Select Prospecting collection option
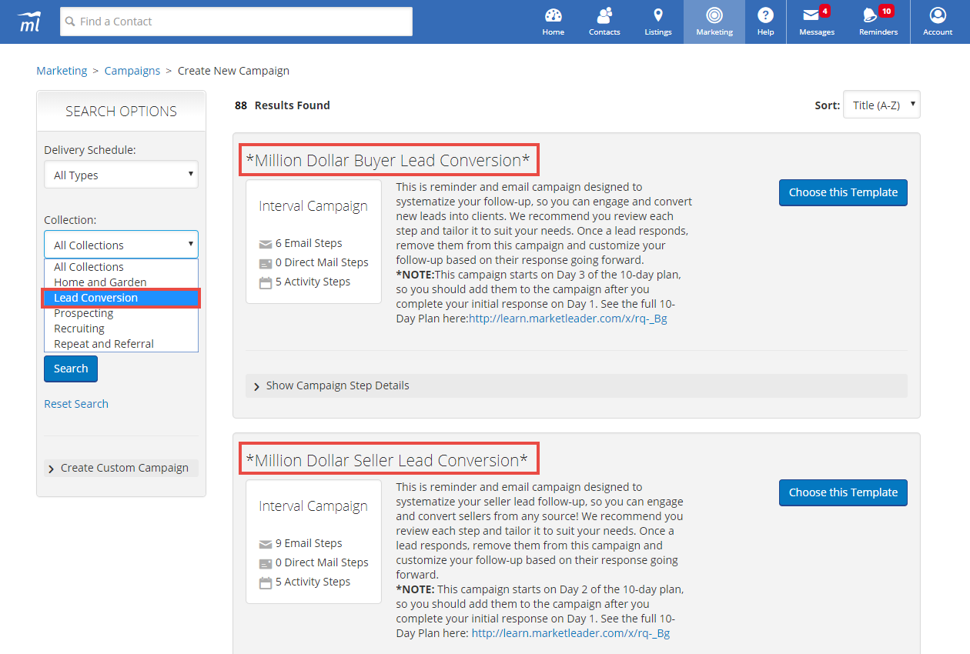970x654 pixels. 121,313
